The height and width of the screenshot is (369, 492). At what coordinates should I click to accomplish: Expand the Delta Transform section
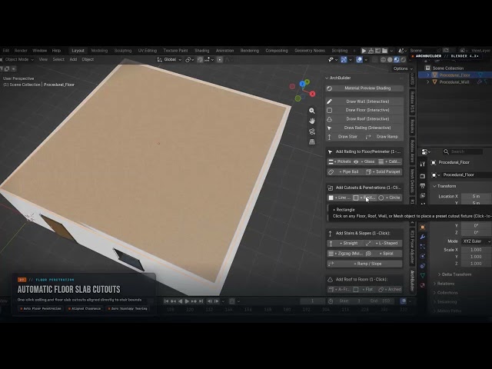454,274
